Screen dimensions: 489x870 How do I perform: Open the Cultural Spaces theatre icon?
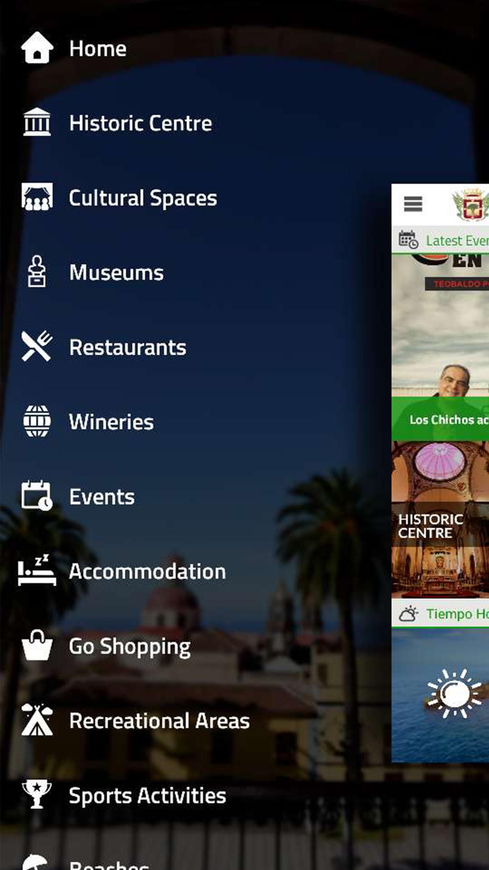click(x=37, y=197)
